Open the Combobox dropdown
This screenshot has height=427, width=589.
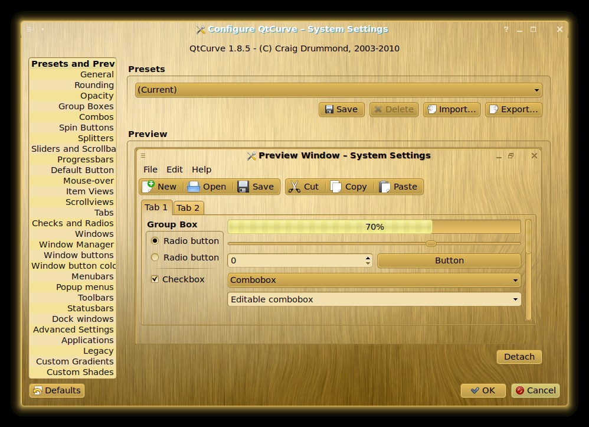click(x=374, y=280)
